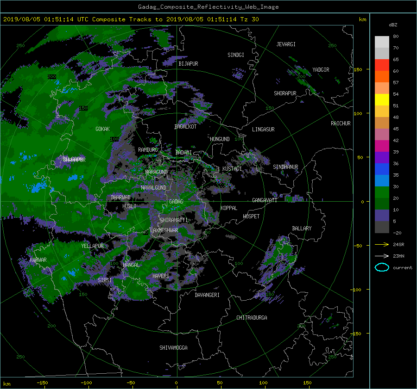Click the SINDHANUR city label
Image resolution: width=417 pixels, height=389 pixels.
click(x=285, y=167)
